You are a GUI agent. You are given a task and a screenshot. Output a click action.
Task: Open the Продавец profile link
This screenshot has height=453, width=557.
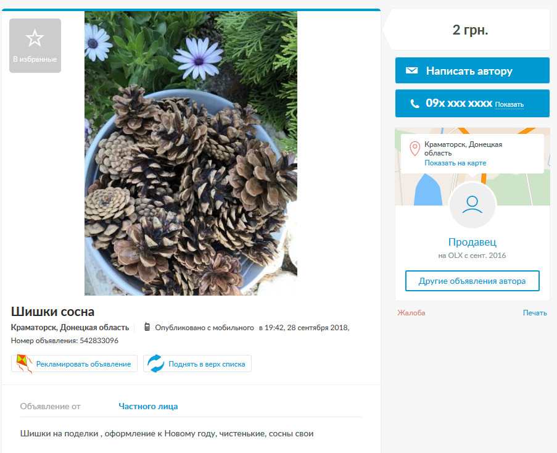tap(472, 242)
